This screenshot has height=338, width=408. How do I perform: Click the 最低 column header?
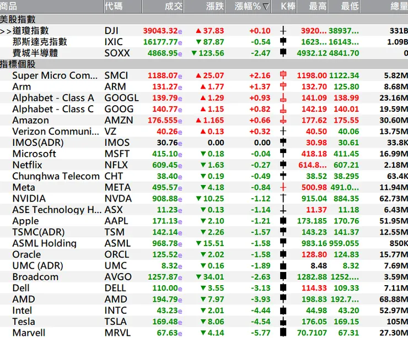pyautogui.click(x=343, y=6)
